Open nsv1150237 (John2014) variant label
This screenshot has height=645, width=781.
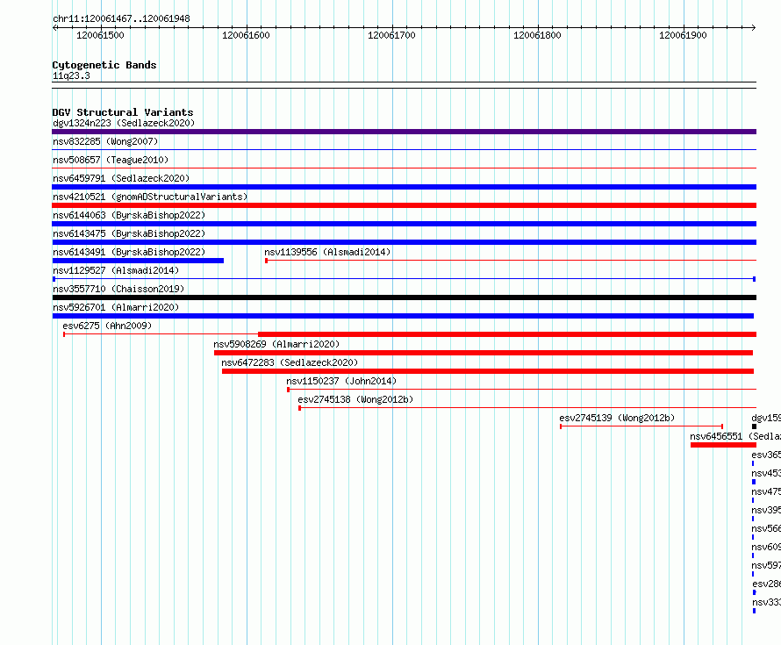(x=341, y=381)
